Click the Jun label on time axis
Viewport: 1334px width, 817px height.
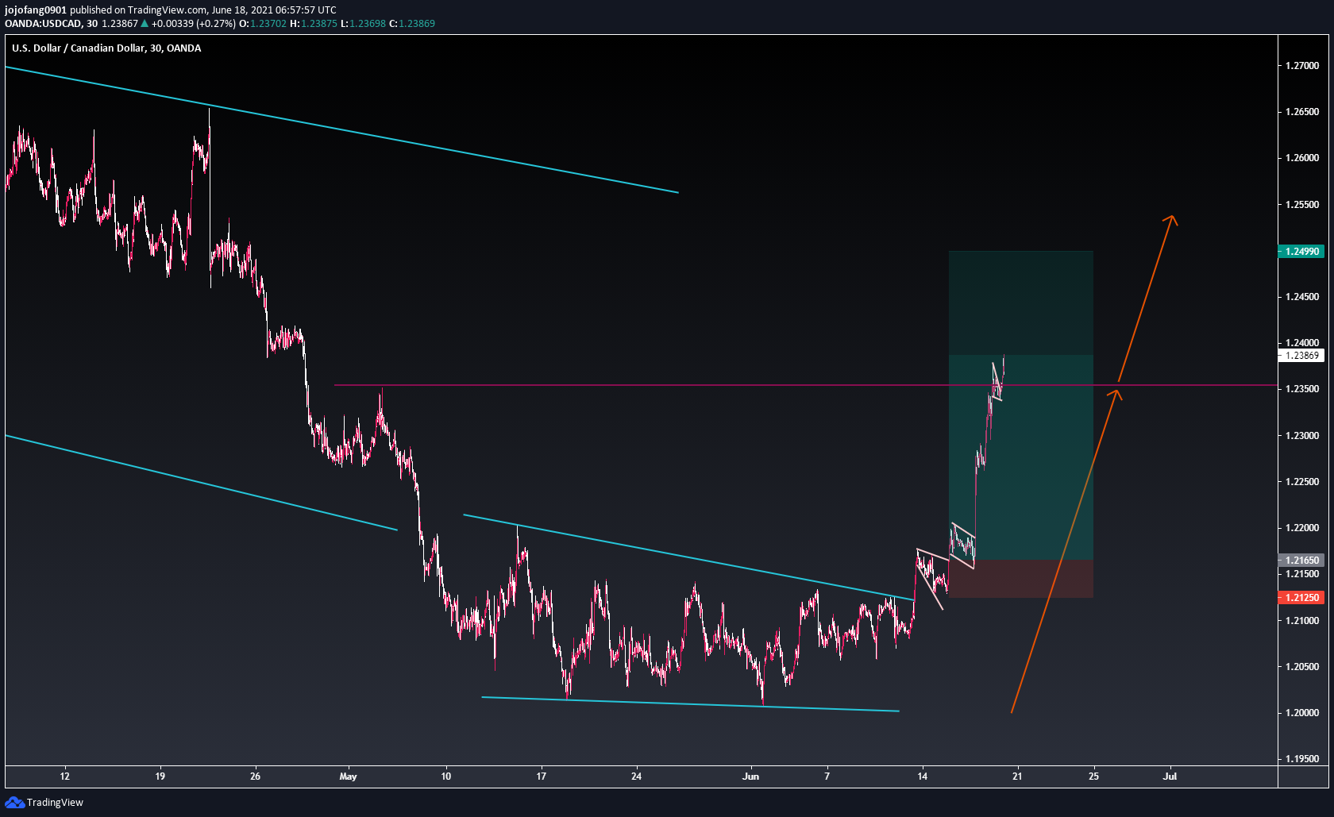750,777
